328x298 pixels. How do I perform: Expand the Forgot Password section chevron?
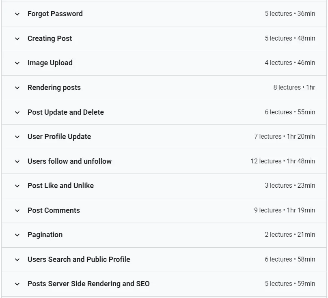pos(17,14)
